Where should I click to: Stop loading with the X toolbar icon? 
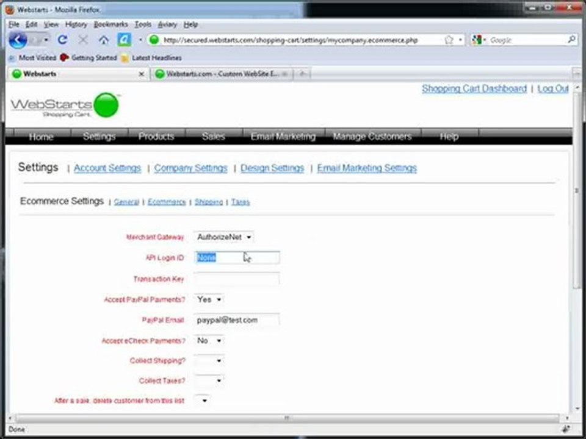coord(83,40)
